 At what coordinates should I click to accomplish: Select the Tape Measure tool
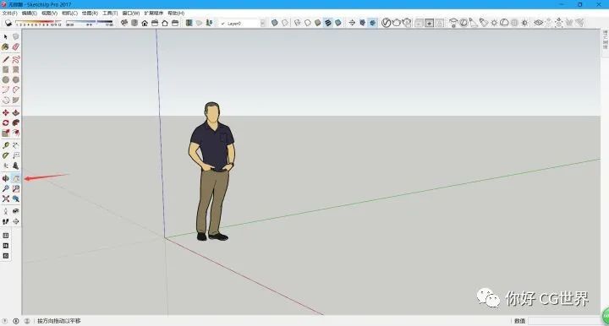coord(5,145)
